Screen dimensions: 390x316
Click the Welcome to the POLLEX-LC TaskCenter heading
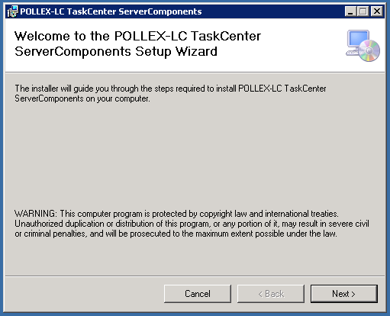pyautogui.click(x=137, y=36)
